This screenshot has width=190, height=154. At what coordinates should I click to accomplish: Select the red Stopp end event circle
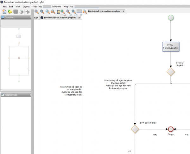171,129
